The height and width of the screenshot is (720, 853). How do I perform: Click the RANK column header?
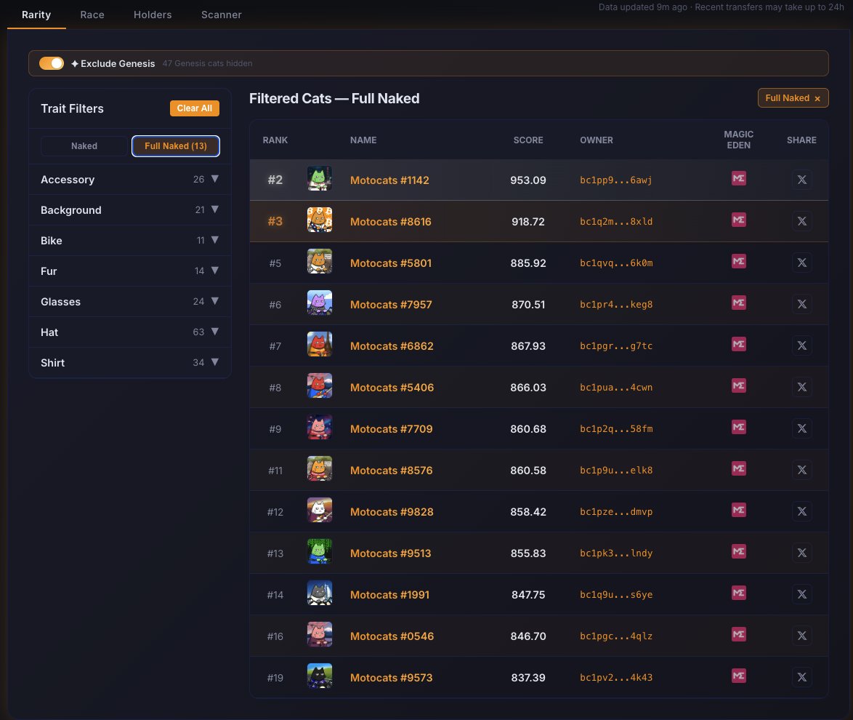[x=275, y=140]
